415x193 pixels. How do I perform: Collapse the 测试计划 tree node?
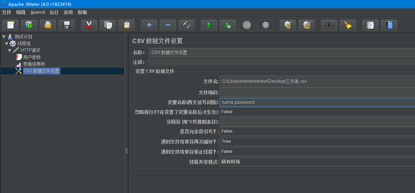point(4,37)
